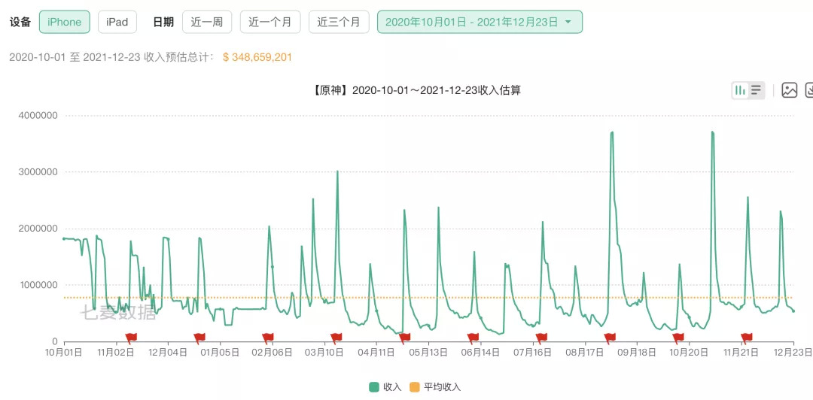Screen dimensions: 813x400
Task: Click the 12月23日 x-axis label
Action: tap(793, 353)
